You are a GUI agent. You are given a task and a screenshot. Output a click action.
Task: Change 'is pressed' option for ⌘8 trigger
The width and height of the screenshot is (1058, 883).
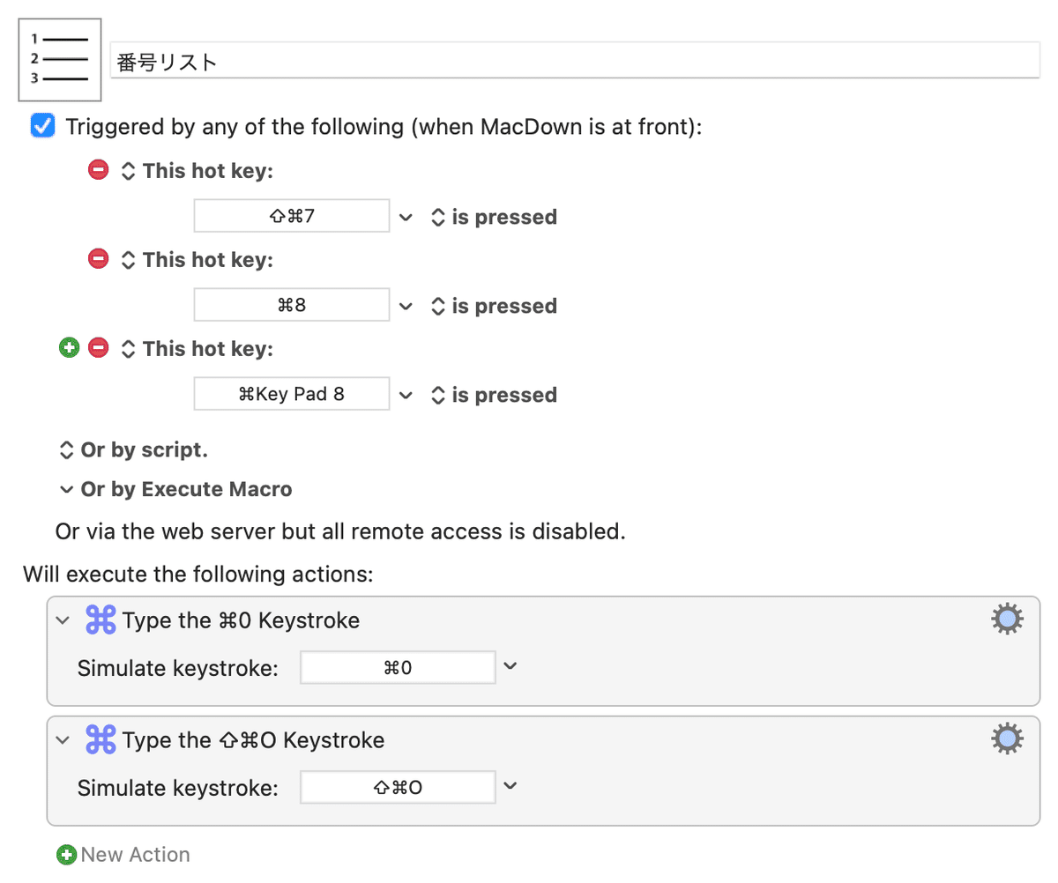[495, 306]
